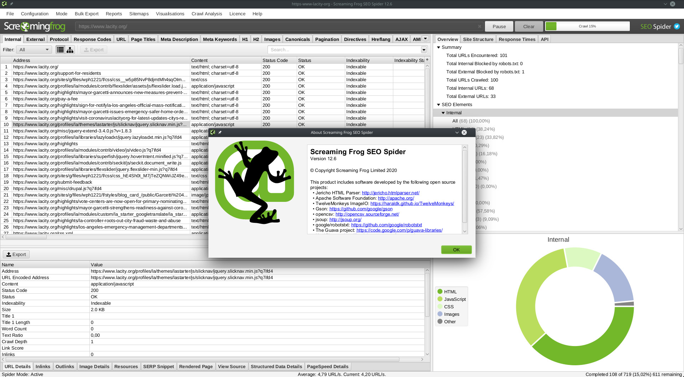Image resolution: width=684 pixels, height=377 pixels.
Task: Open the File menu
Action: [x=10, y=14]
